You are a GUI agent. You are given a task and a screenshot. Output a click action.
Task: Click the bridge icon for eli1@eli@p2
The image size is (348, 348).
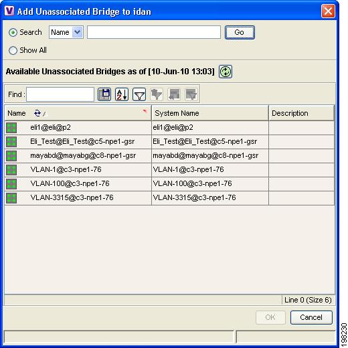coord(11,128)
